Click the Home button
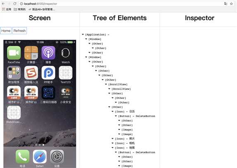This screenshot has width=237, height=168. click(x=6, y=30)
